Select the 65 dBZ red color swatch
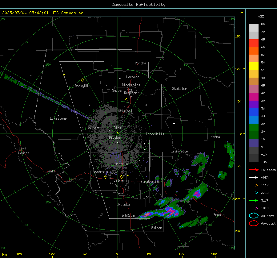 click(x=254, y=43)
